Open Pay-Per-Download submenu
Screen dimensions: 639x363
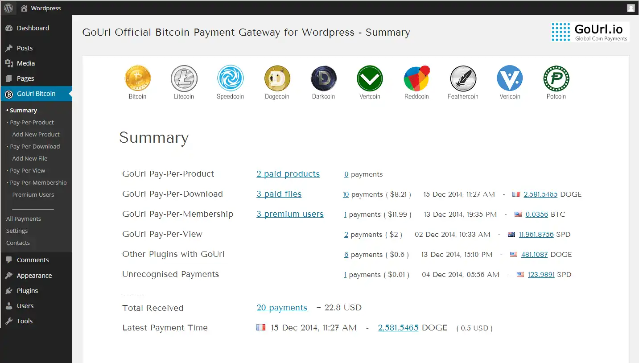click(35, 146)
